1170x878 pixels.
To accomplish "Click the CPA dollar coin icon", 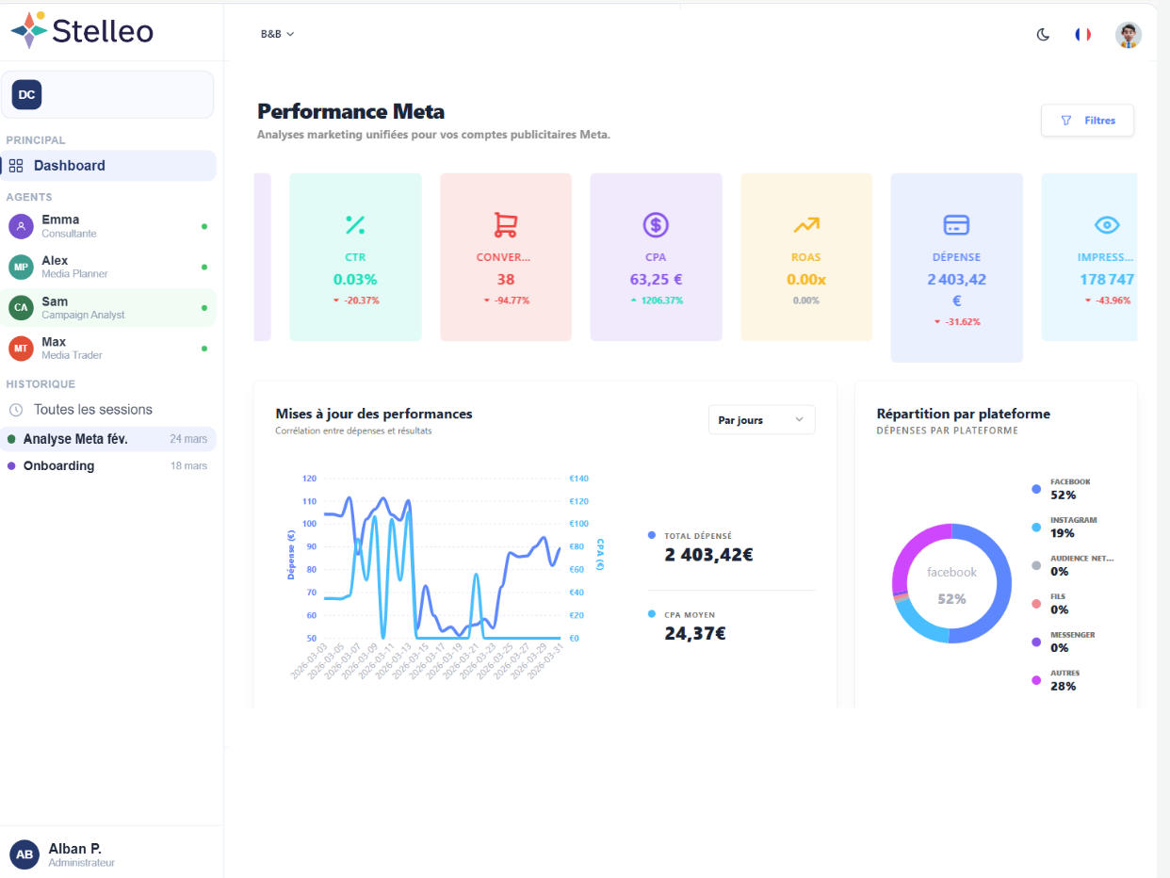I will 656,225.
